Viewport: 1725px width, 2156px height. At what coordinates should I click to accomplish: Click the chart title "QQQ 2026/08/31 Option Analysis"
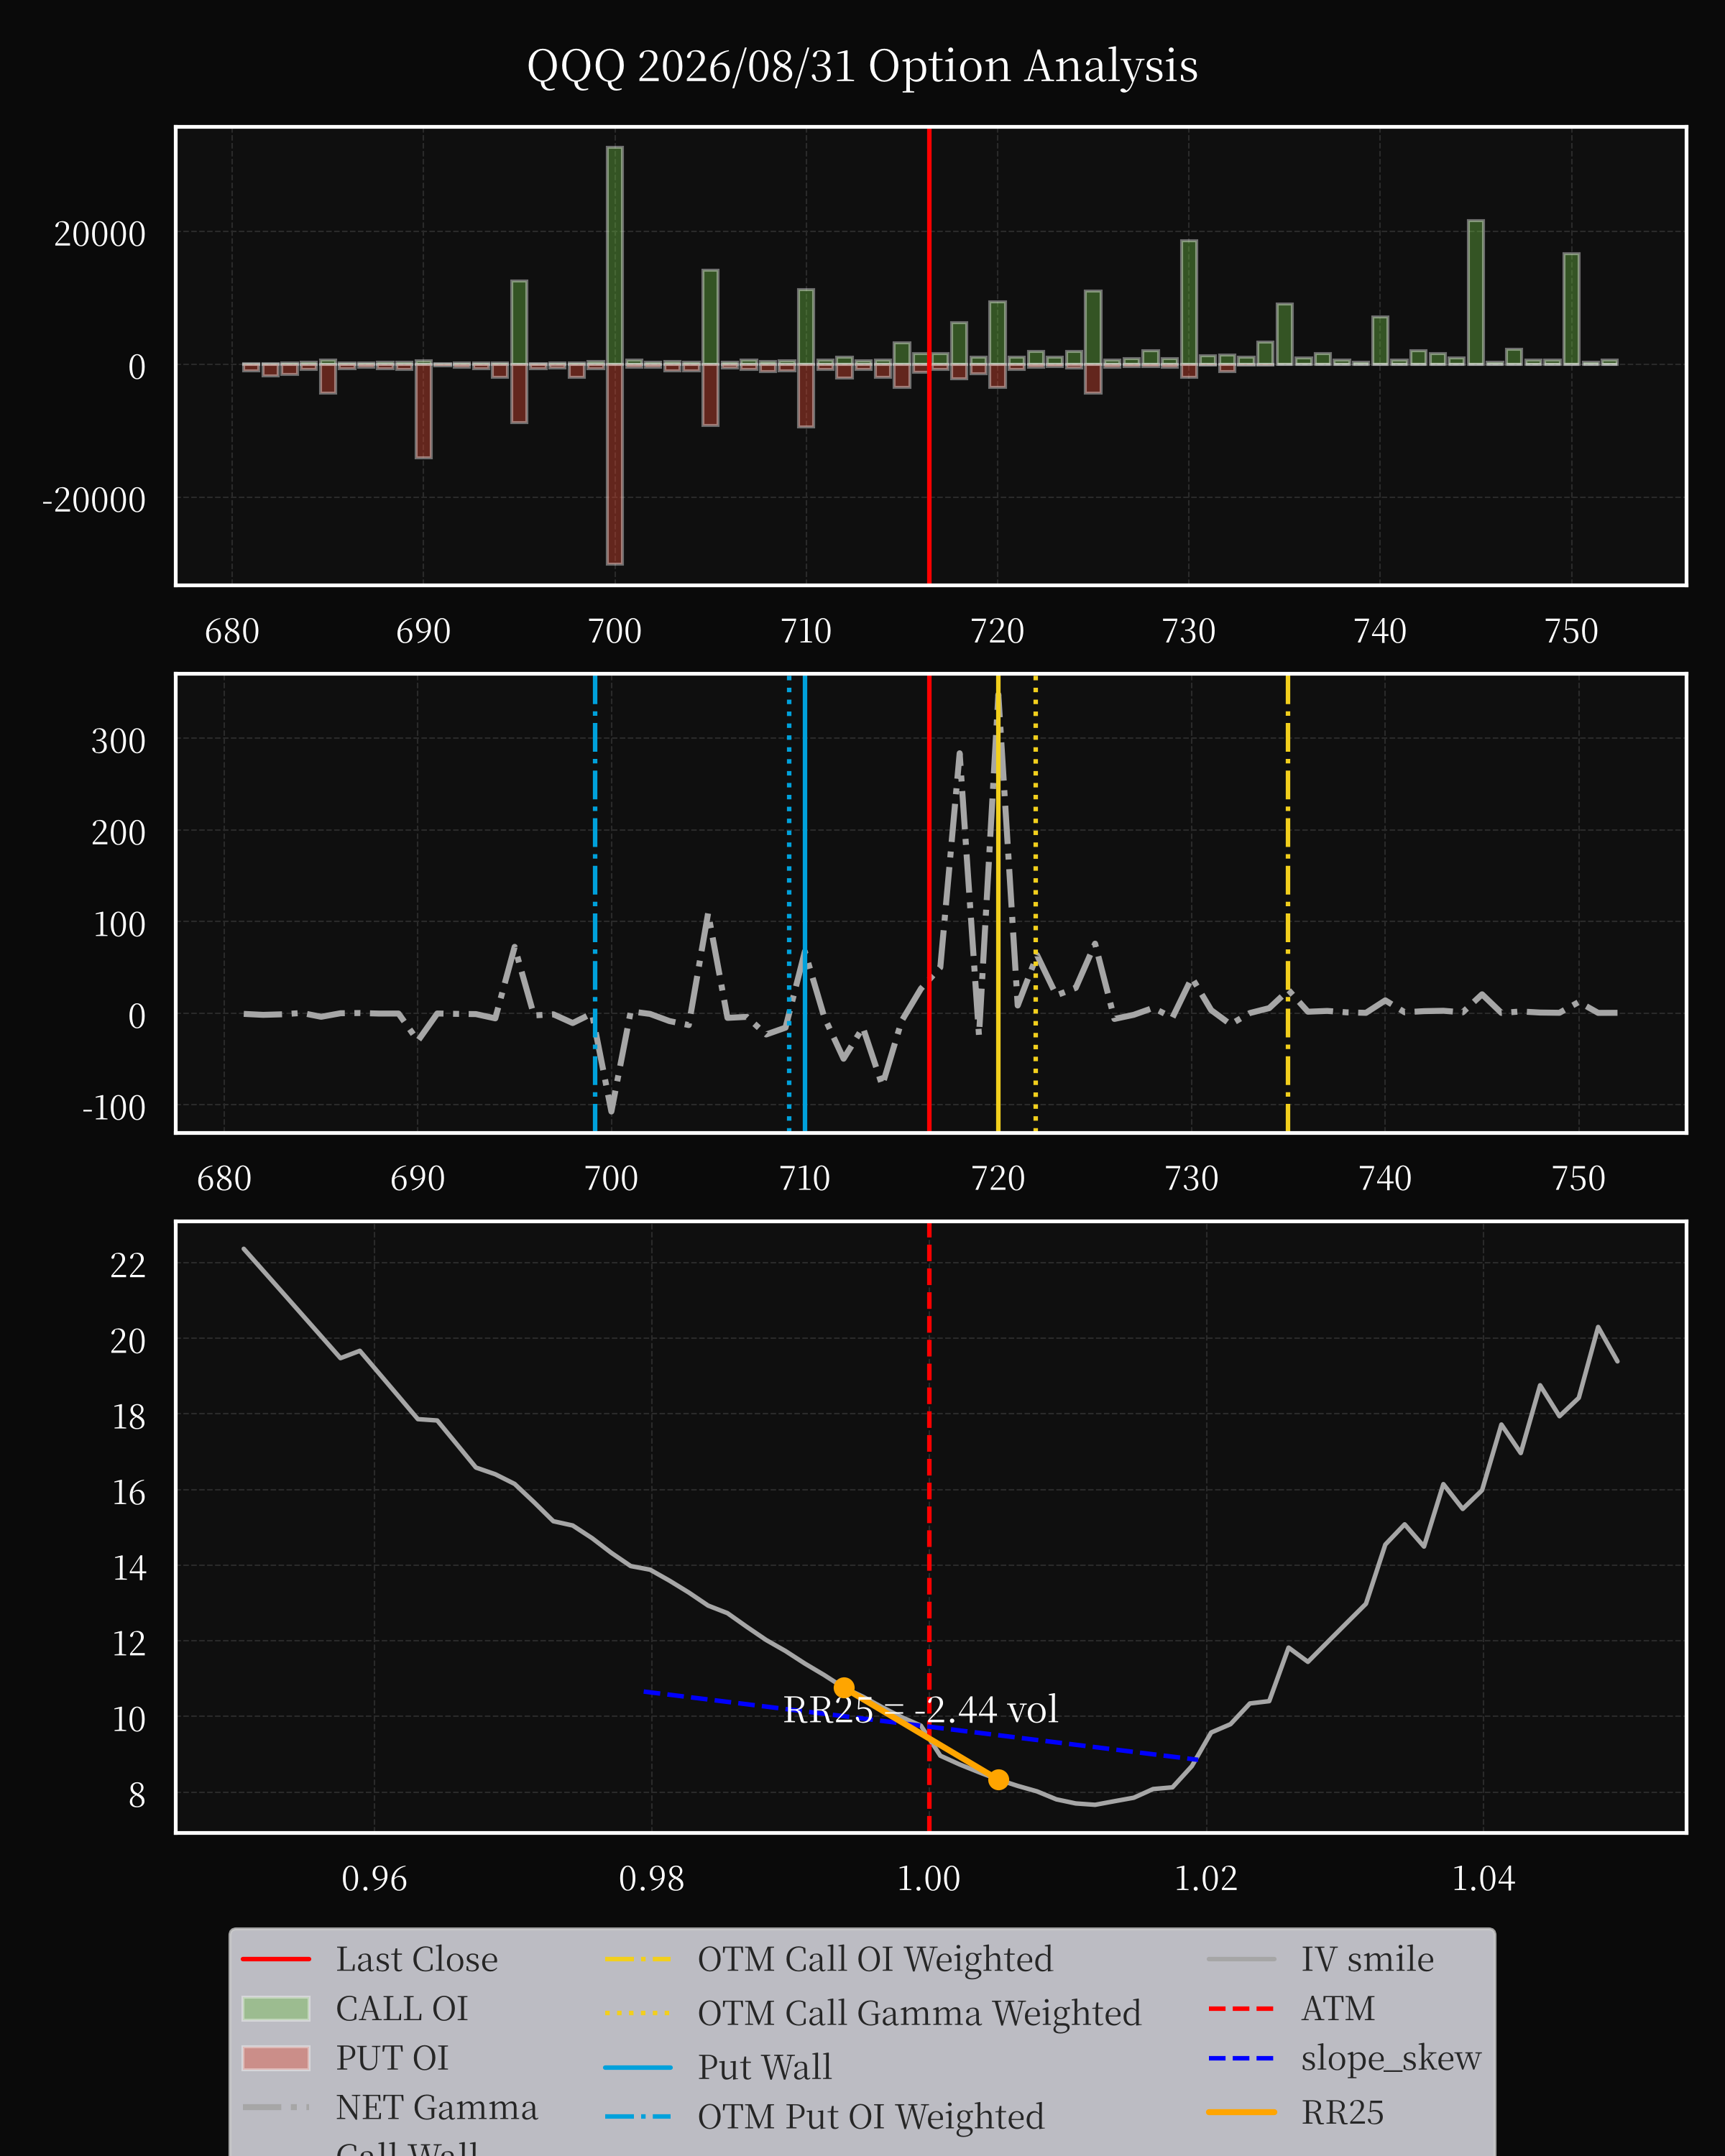tap(862, 67)
